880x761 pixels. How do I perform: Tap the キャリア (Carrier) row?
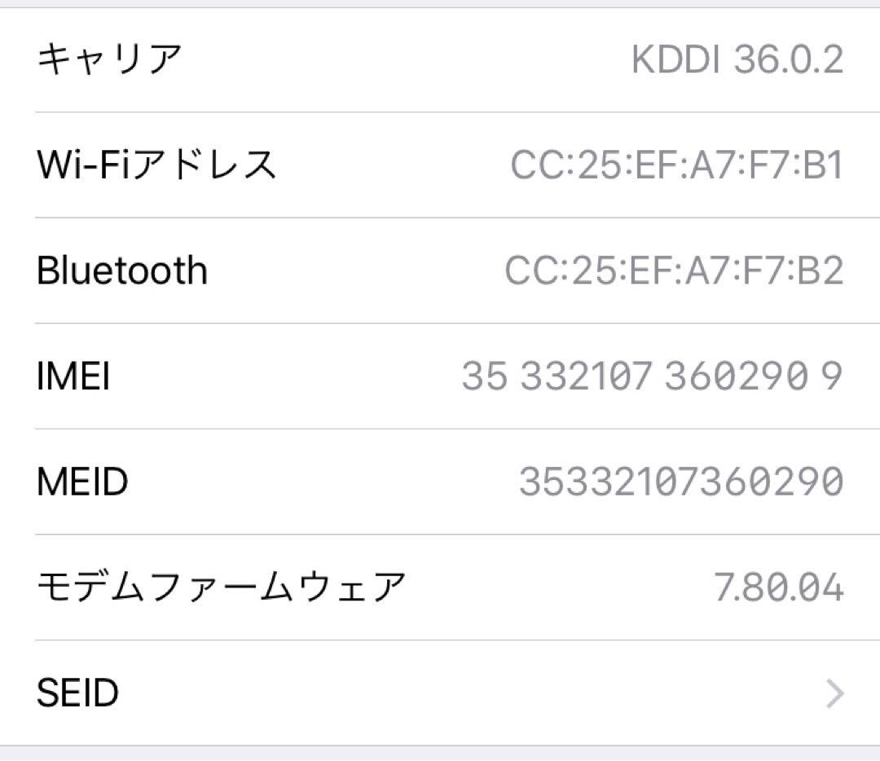coord(440,57)
